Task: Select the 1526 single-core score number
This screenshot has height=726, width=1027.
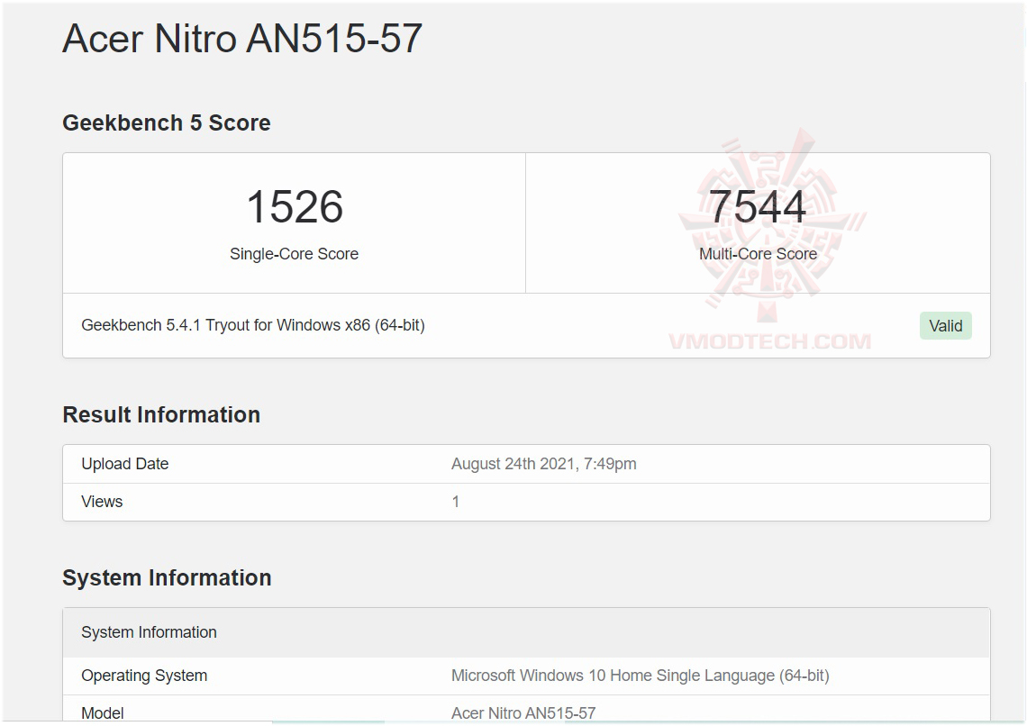Action: tap(295, 207)
